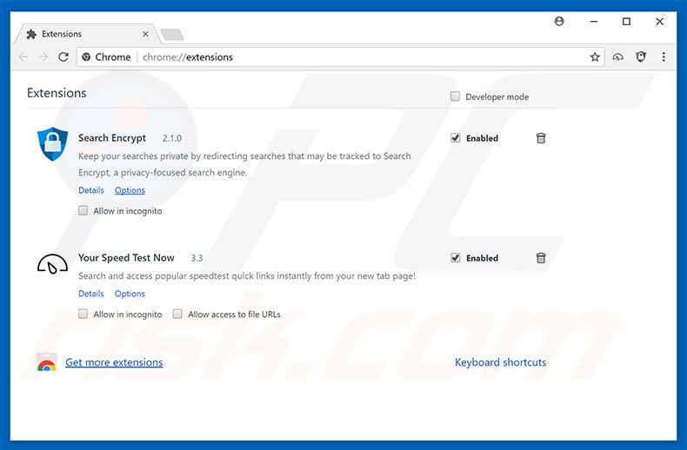The image size is (687, 450).
Task: Click the chrome://extensions address bar
Action: pyautogui.click(x=340, y=57)
